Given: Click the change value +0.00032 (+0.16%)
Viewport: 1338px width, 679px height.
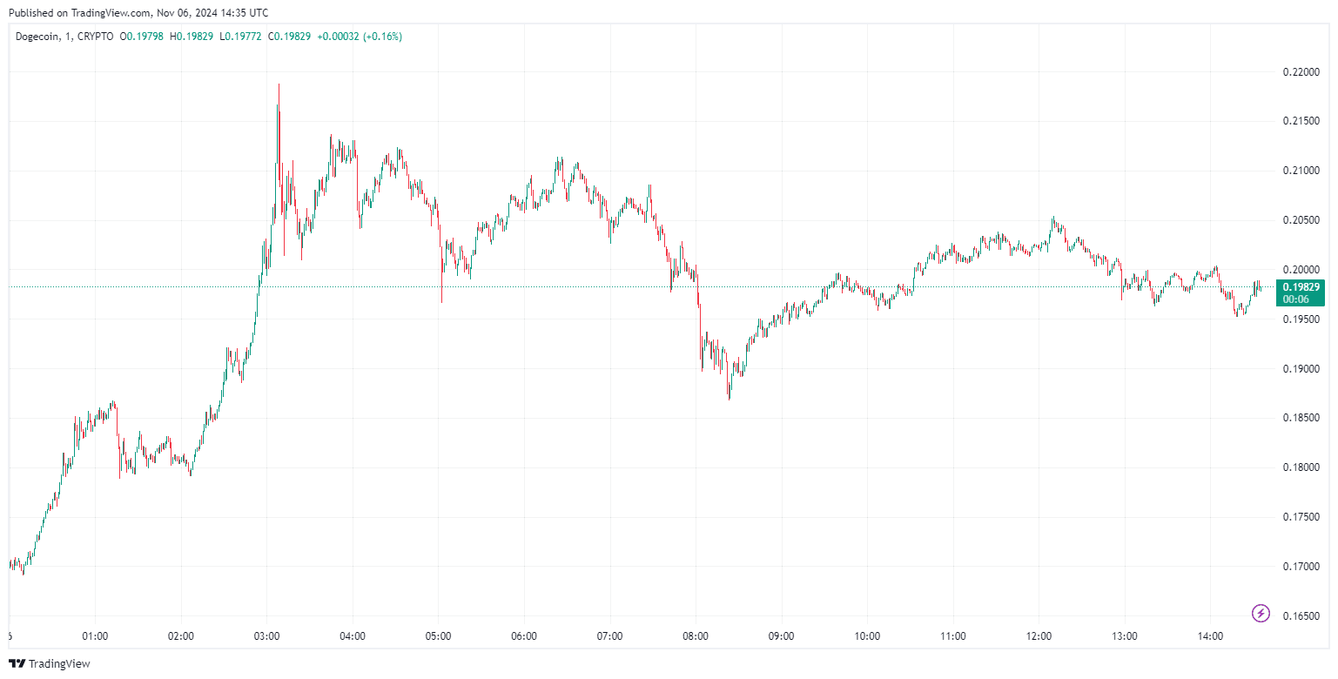Looking at the screenshot, I should coord(360,37).
